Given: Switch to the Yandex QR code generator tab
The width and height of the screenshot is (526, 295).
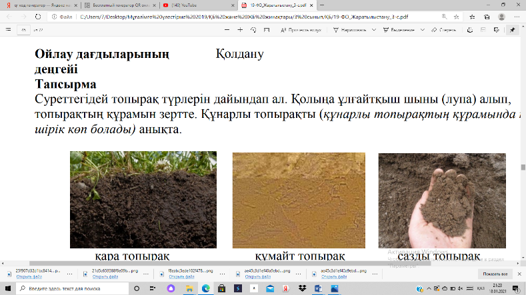Looking at the screenshot, I should [x=41, y=5].
